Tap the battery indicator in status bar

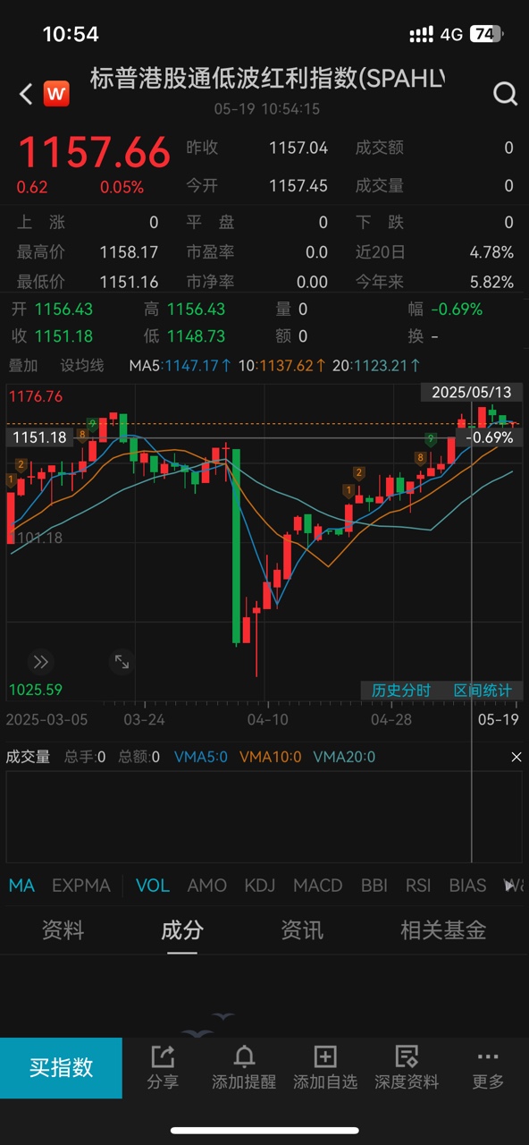(x=486, y=34)
